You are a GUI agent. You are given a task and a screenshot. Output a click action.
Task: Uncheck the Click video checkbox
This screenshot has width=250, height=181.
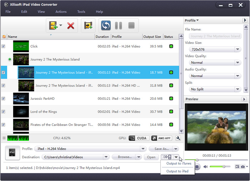pyautogui.click(x=4, y=46)
